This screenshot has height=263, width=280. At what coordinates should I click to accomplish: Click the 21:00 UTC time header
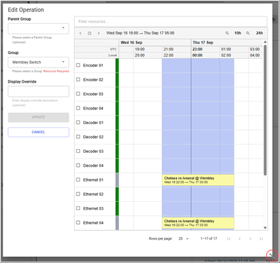169,49
